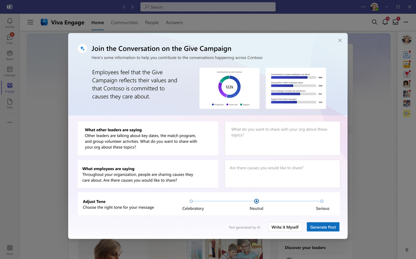Open Chat in the Teams sidebar
This screenshot has width=416, height=259.
[x=10, y=39]
